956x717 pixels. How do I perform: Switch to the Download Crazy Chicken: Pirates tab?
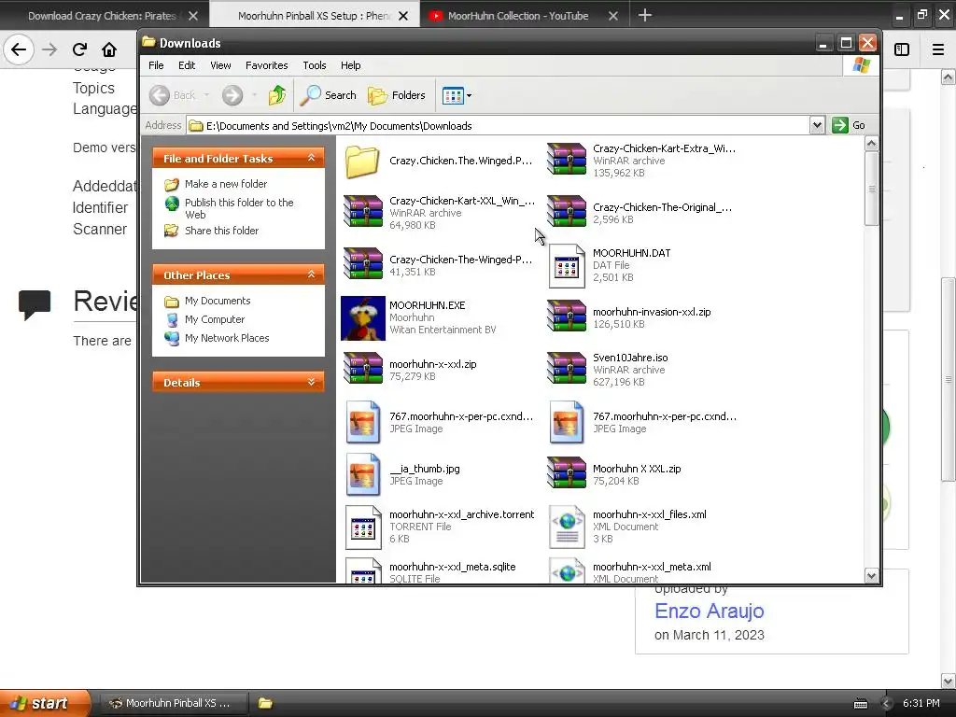(x=102, y=16)
